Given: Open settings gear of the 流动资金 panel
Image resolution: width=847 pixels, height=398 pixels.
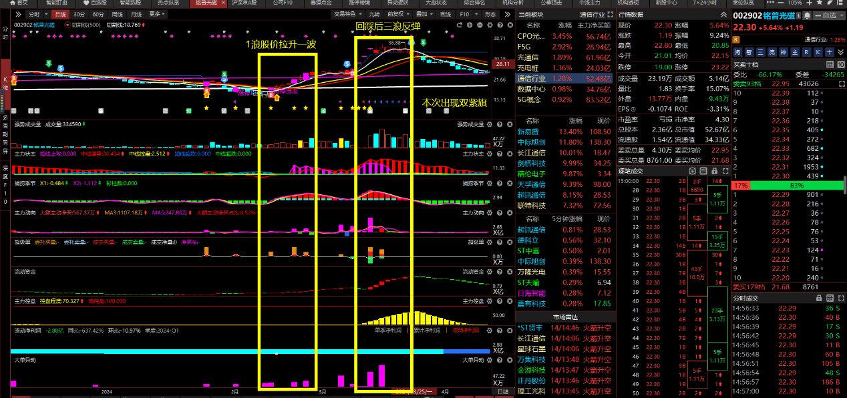Looking at the screenshot, I should pos(489,271).
